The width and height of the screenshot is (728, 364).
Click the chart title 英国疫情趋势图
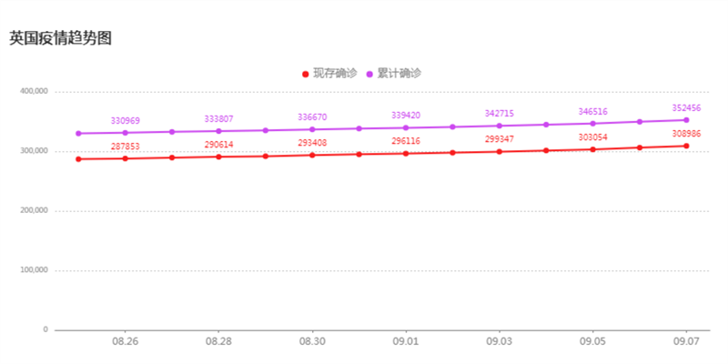point(60,38)
